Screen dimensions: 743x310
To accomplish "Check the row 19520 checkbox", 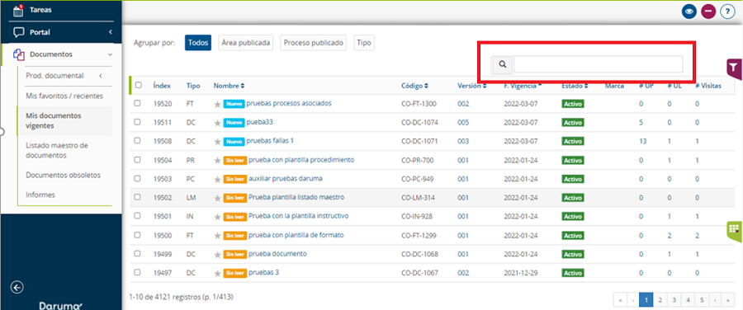I will pos(137,103).
